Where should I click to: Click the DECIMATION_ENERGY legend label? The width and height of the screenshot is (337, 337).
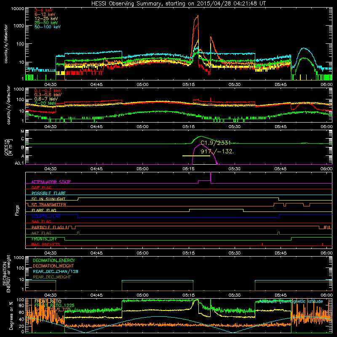pyautogui.click(x=54, y=260)
